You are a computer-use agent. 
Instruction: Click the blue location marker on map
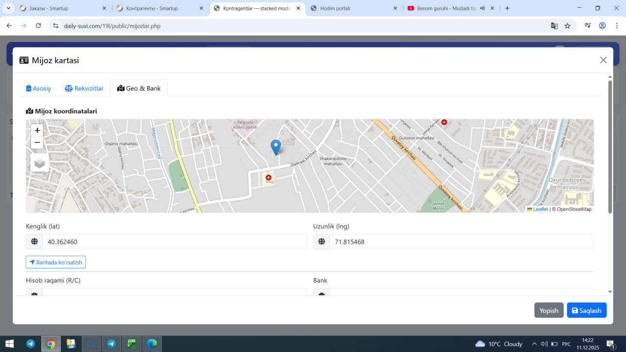click(276, 147)
